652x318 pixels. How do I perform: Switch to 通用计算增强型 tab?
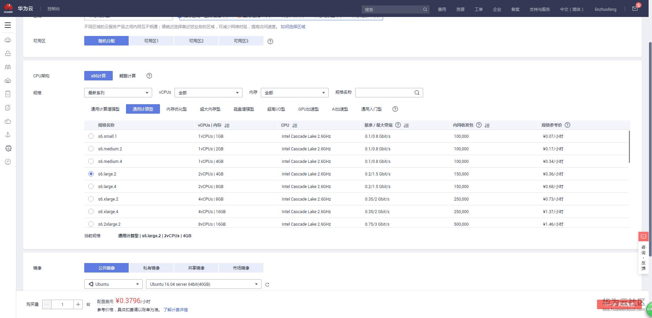[105, 109]
